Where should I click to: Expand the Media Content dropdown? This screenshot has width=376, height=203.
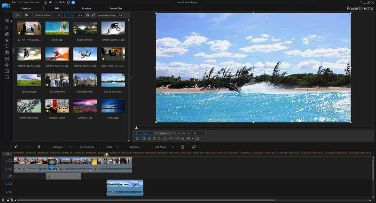47,15
